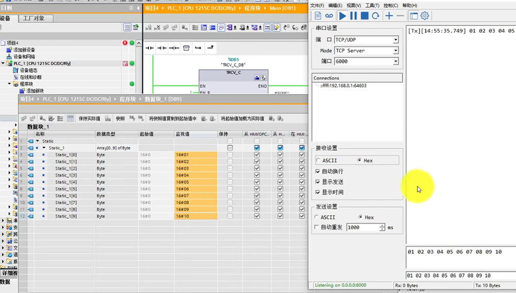Click the 添加新设备 tree item

click(x=24, y=50)
